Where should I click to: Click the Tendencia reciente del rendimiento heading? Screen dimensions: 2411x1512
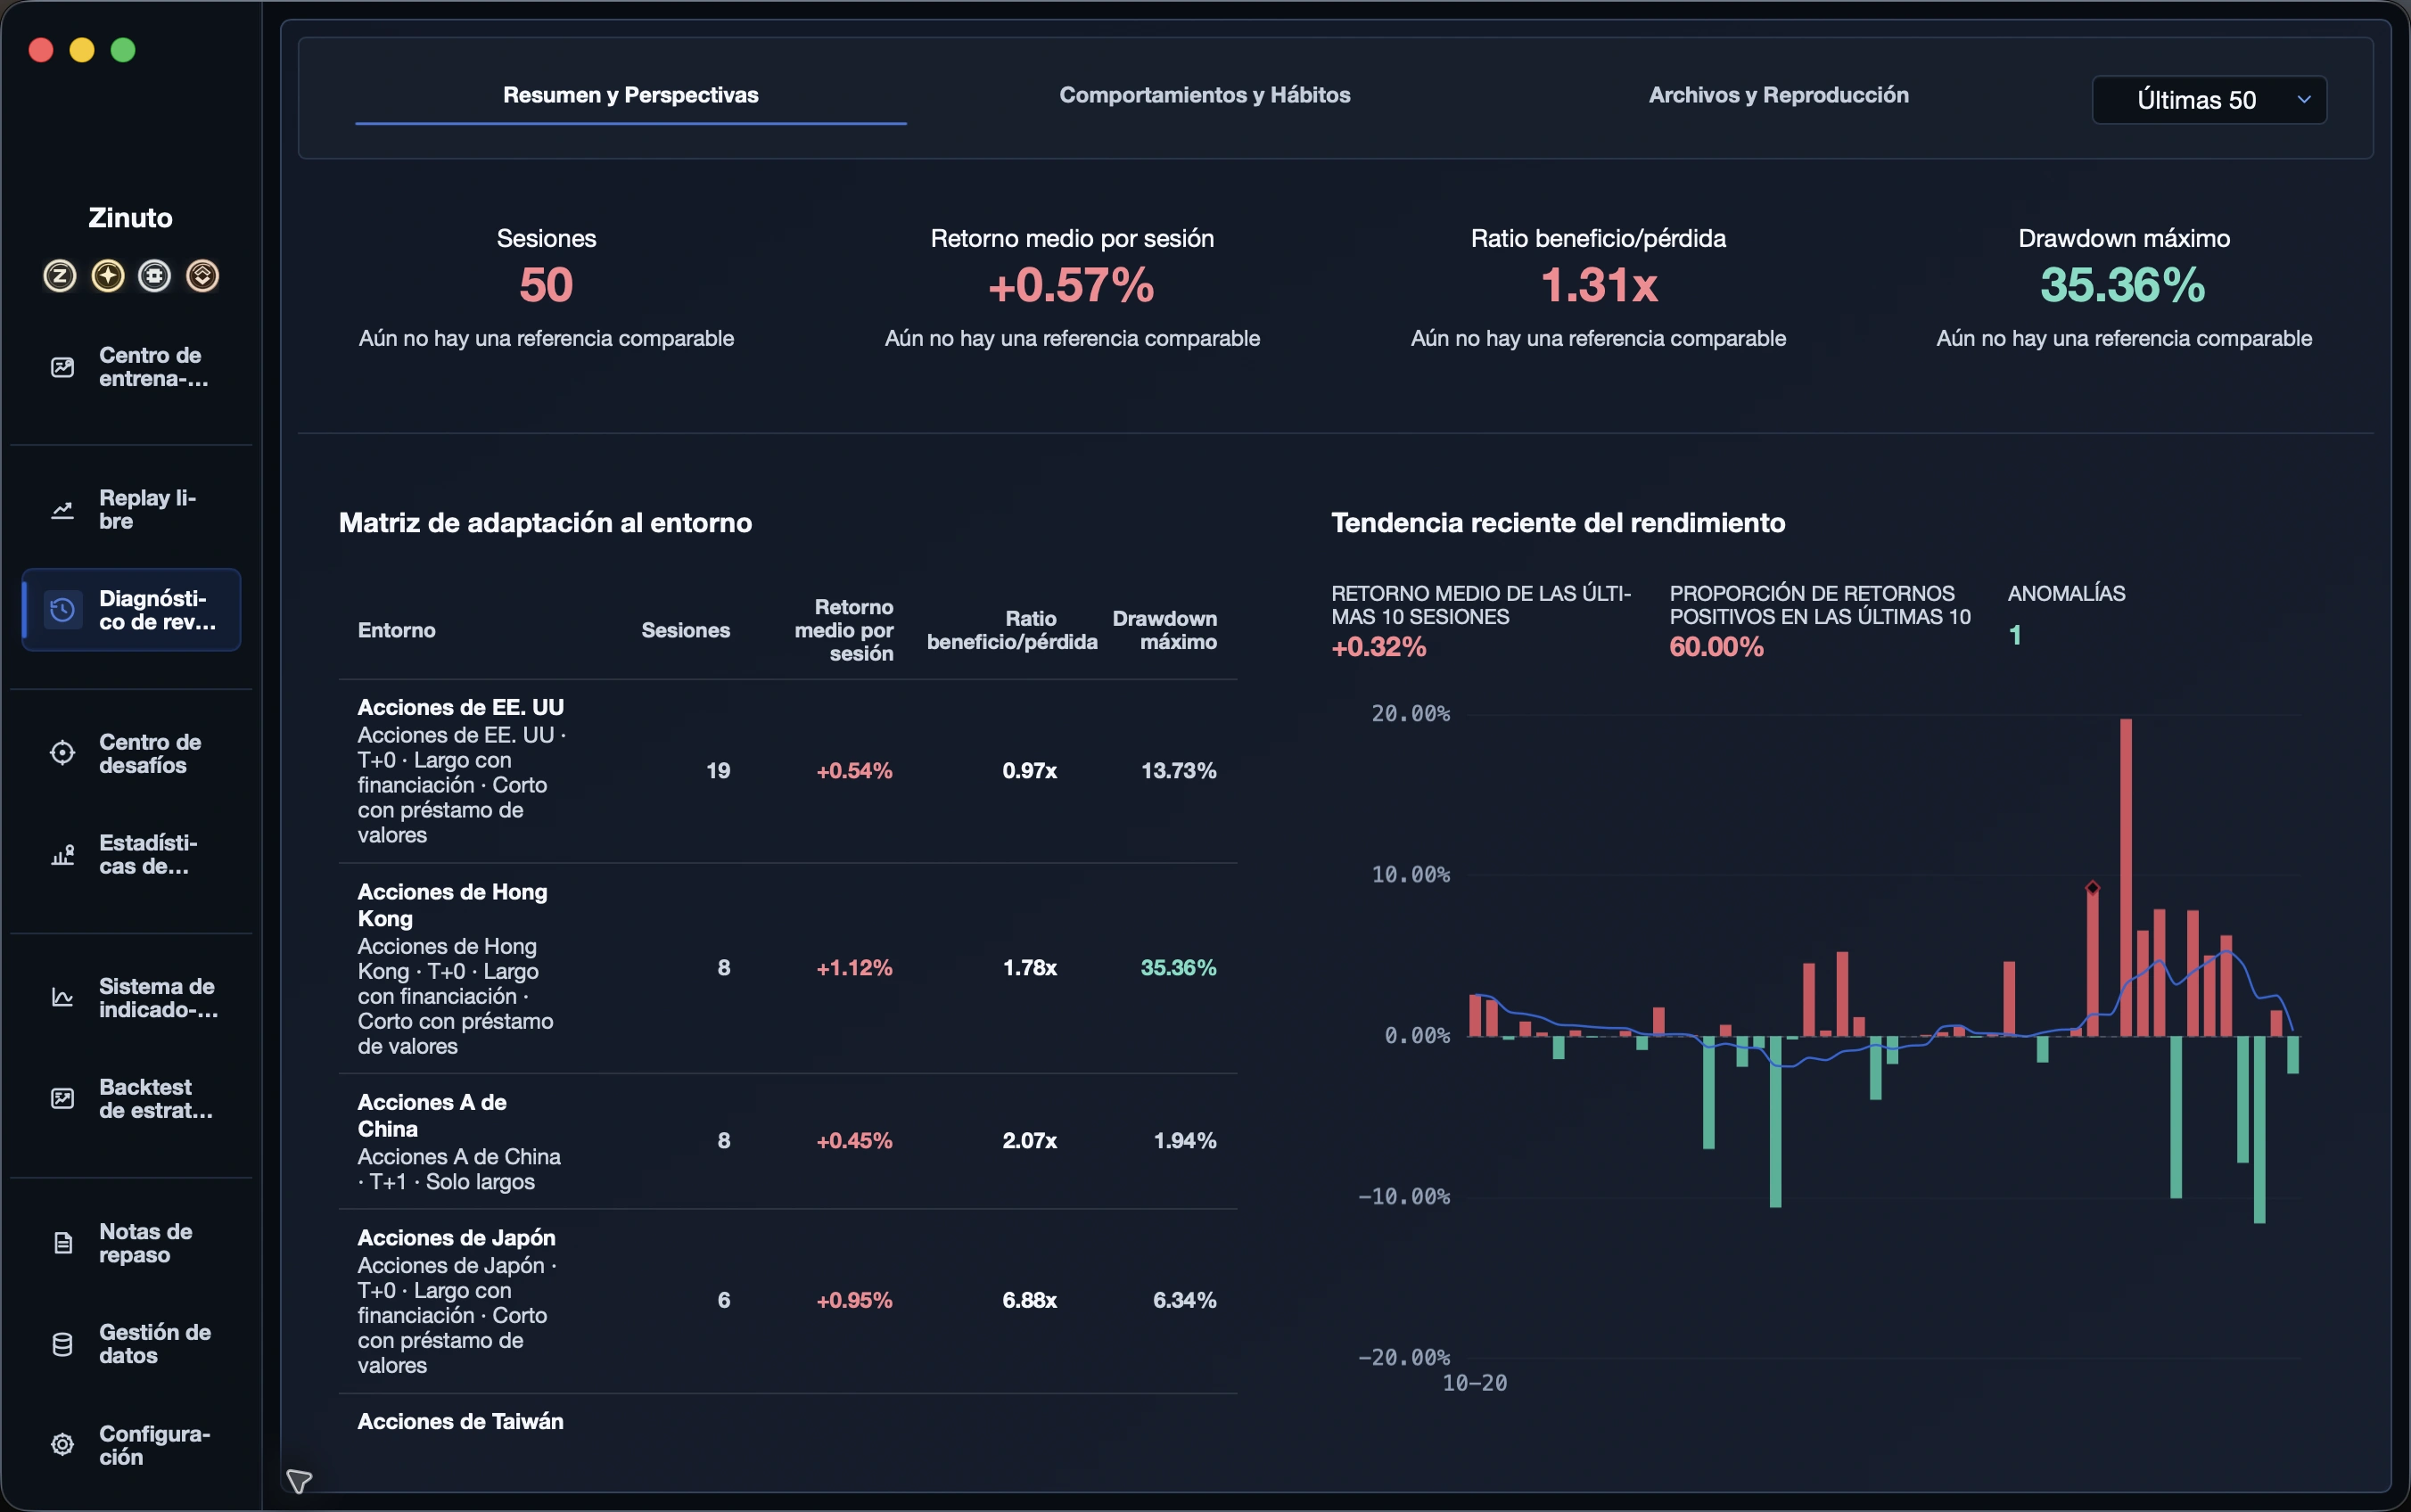(1558, 523)
